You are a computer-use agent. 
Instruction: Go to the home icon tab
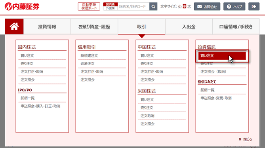pos(14,27)
